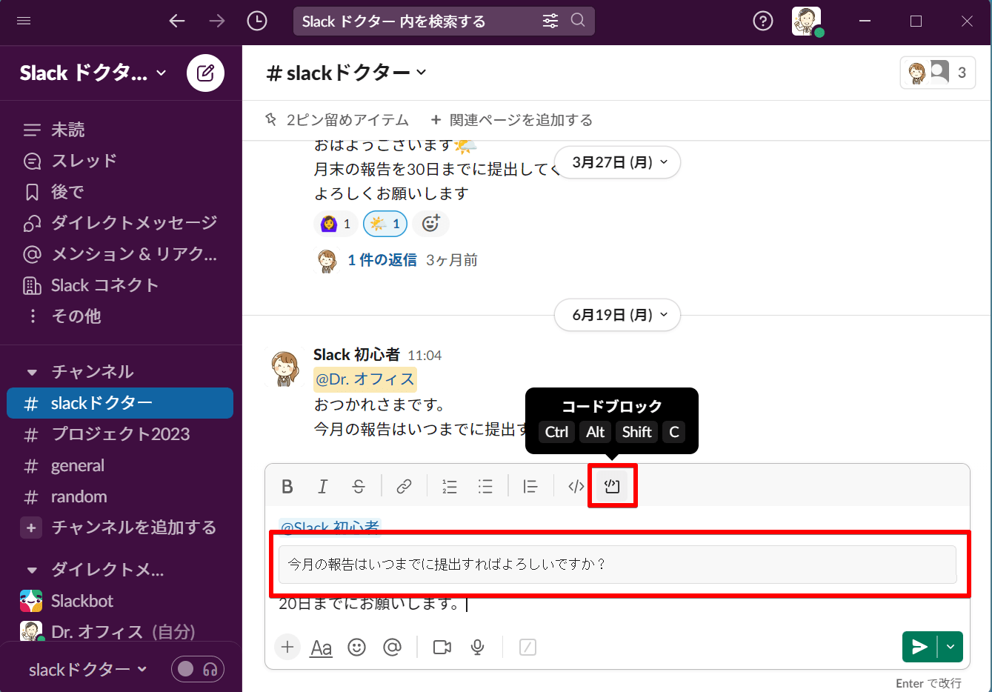Open send options arrow beside send button
The image size is (992, 692).
(x=951, y=646)
